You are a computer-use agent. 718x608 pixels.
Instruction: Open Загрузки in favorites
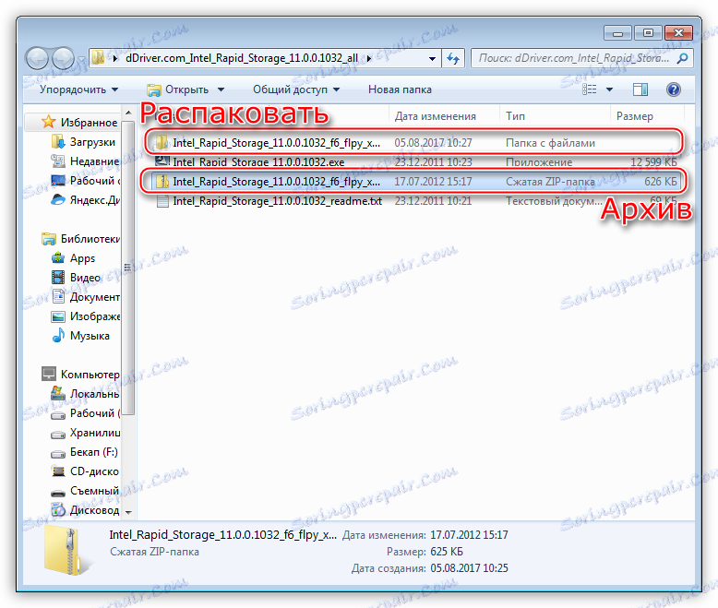coord(84,142)
